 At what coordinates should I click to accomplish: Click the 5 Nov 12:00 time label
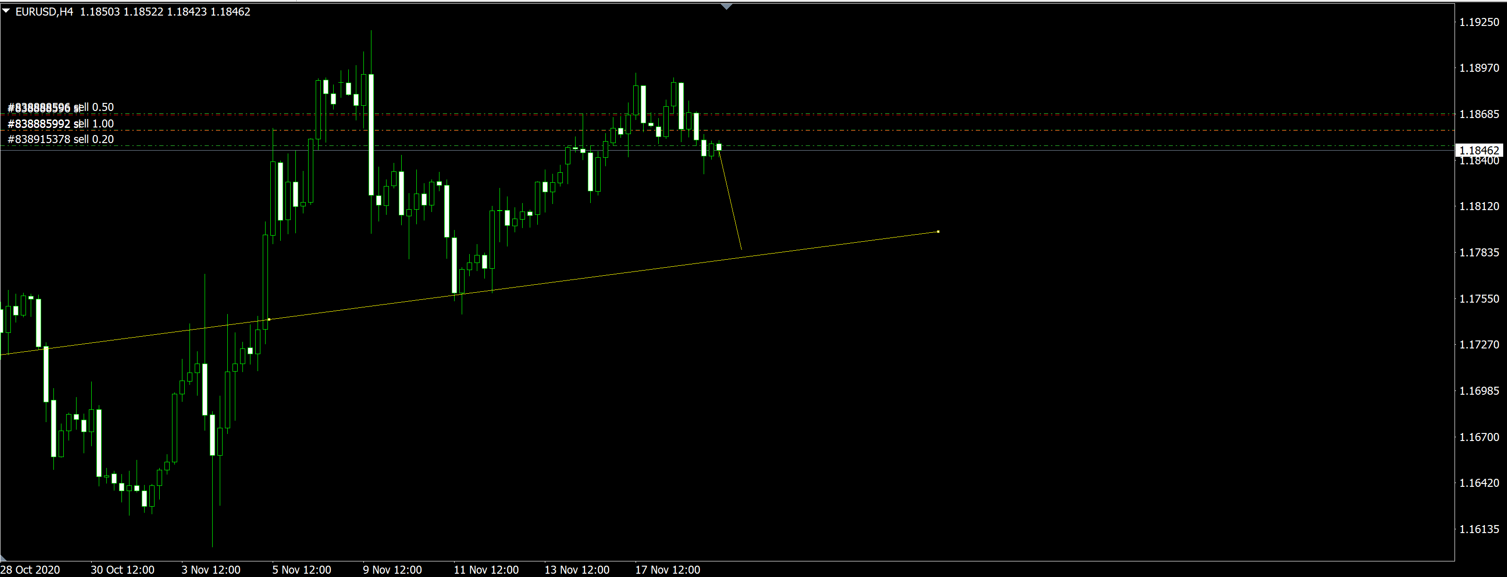coord(301,569)
